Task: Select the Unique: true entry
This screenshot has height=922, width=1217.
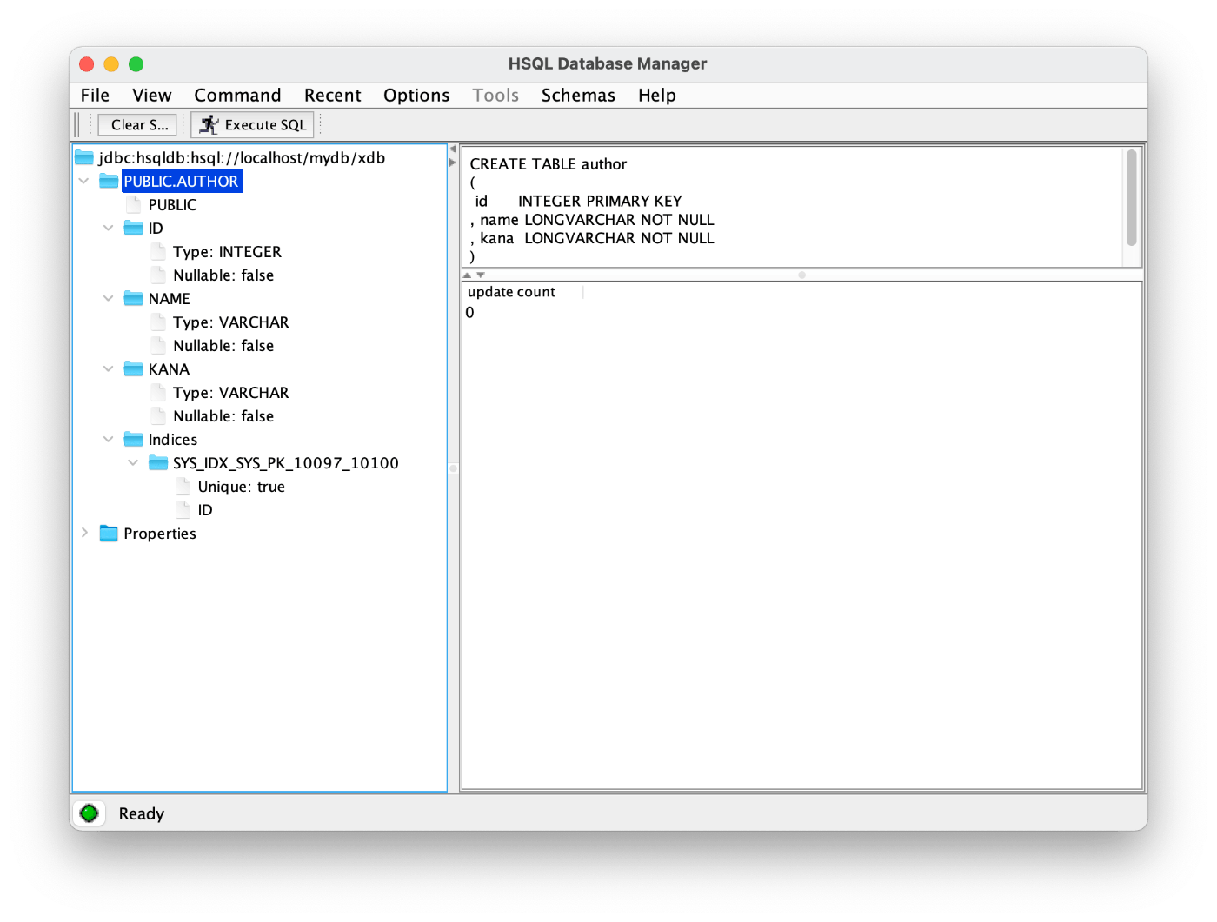Action: coord(241,486)
